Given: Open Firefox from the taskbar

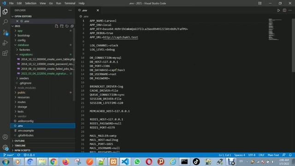Looking at the screenshot, I should [65, 162].
